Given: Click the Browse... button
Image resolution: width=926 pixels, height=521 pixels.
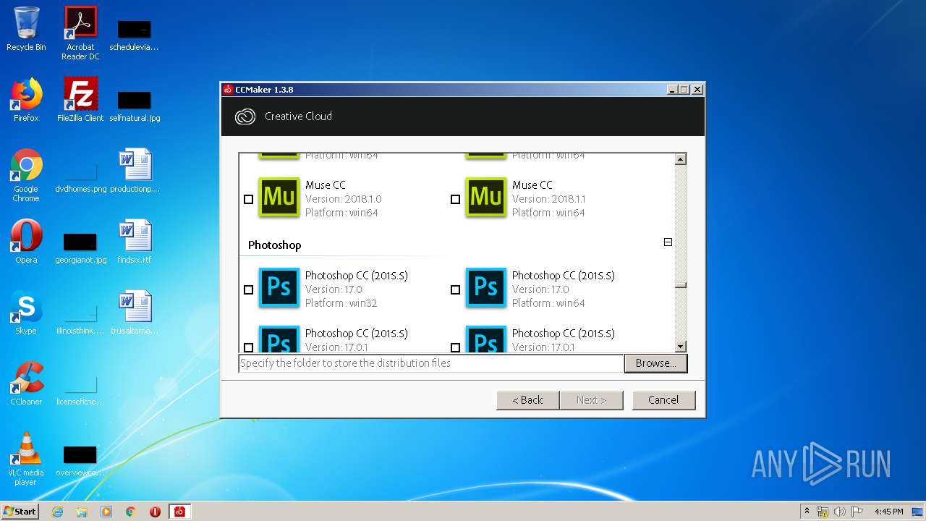Looking at the screenshot, I should click(655, 363).
